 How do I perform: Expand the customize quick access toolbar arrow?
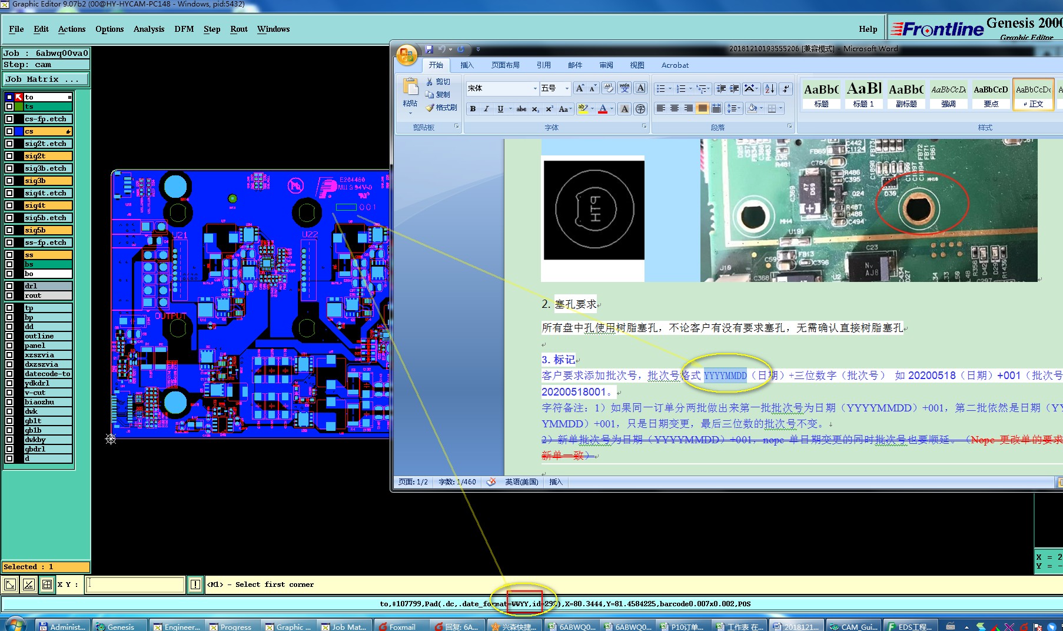click(x=478, y=49)
